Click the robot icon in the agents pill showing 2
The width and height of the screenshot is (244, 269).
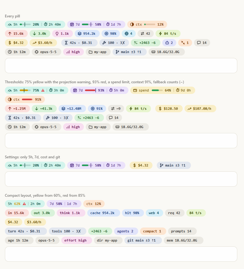(x=167, y=43)
